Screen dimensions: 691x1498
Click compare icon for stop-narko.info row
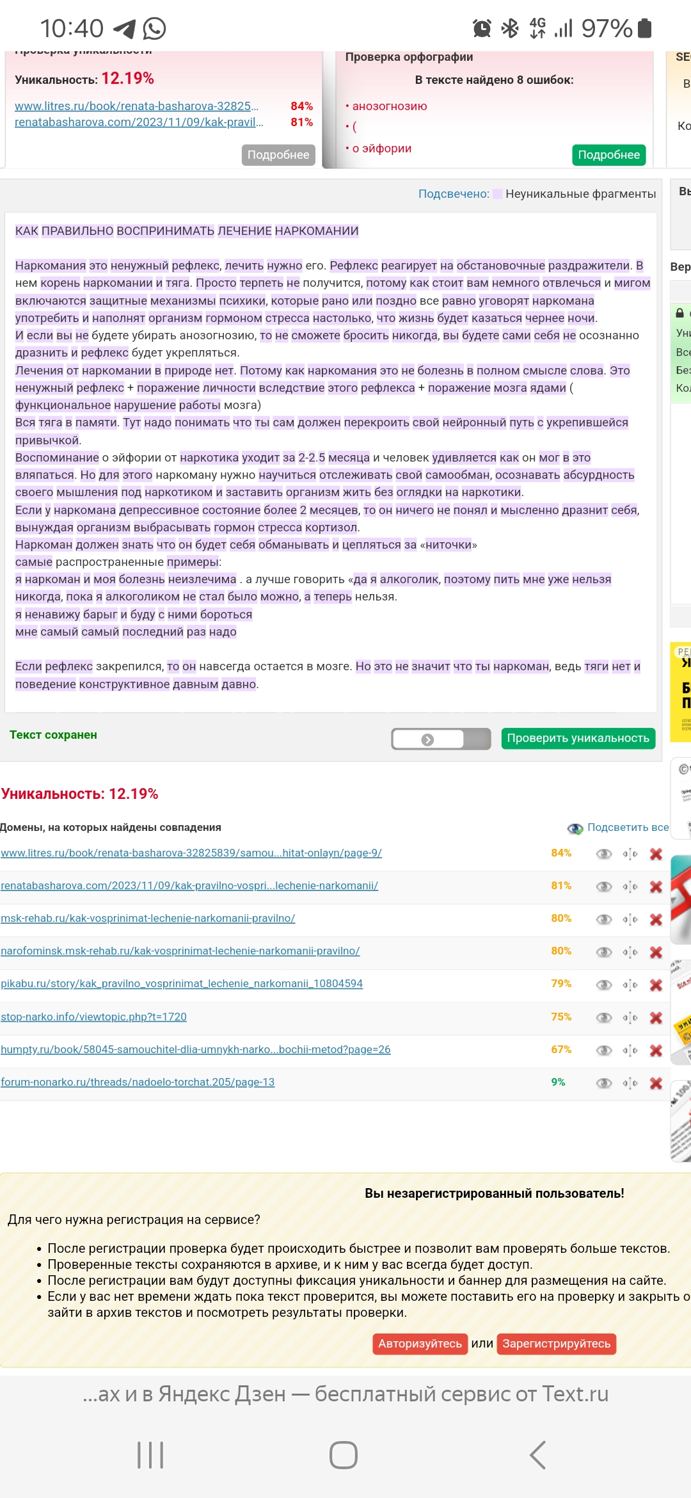[630, 1018]
